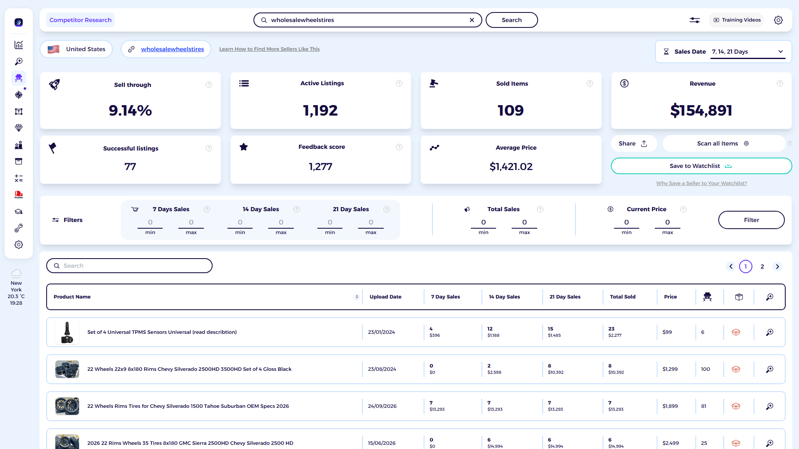
Task: Go to the next page arrow
Action: 777,266
